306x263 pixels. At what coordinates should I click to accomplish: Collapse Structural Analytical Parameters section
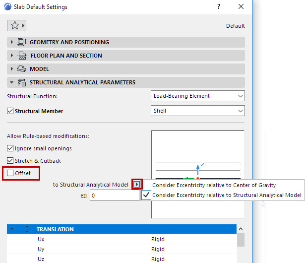click(12, 82)
